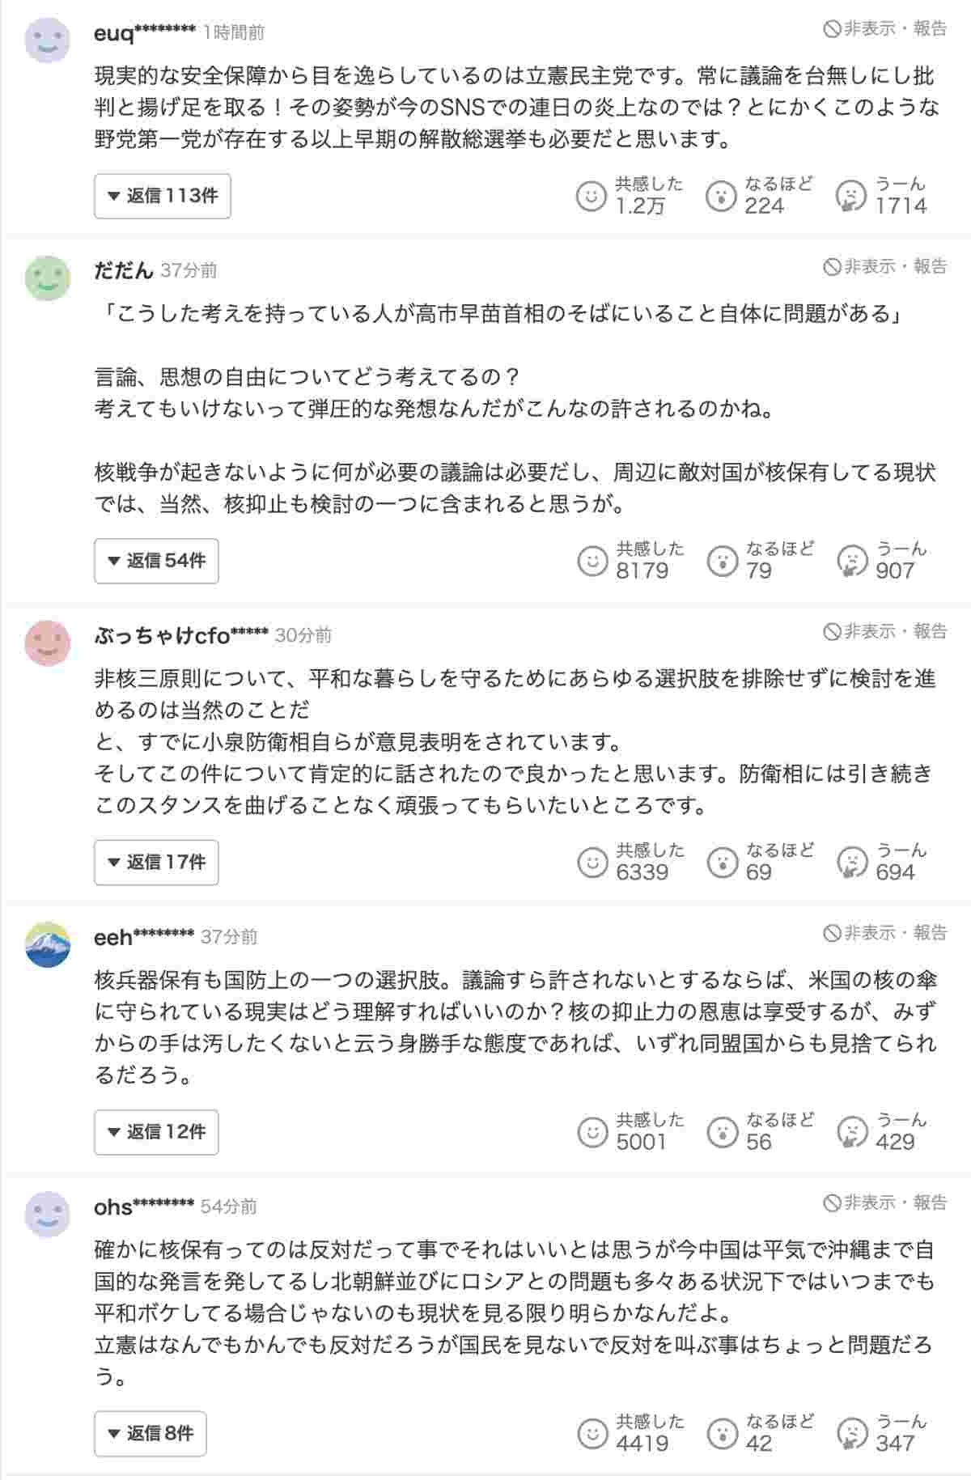The height and width of the screenshot is (1480, 971).
Task: Click 共感した smiley on euq comment
Action: pos(591,196)
